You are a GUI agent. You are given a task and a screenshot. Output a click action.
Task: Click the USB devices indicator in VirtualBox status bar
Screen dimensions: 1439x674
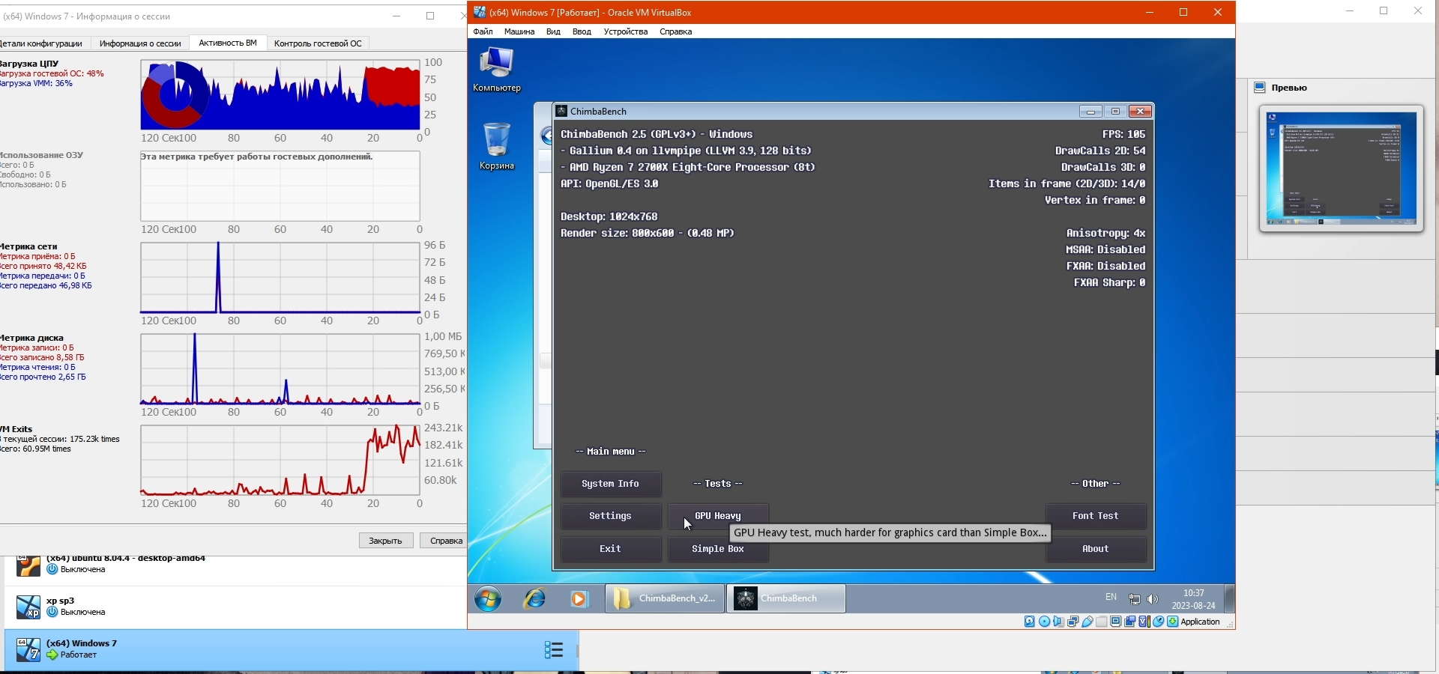(1087, 622)
